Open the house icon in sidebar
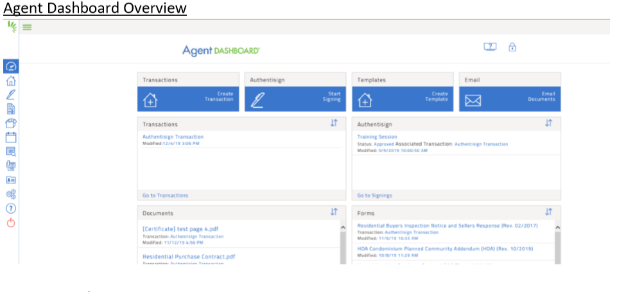617x292 pixels. 11,81
